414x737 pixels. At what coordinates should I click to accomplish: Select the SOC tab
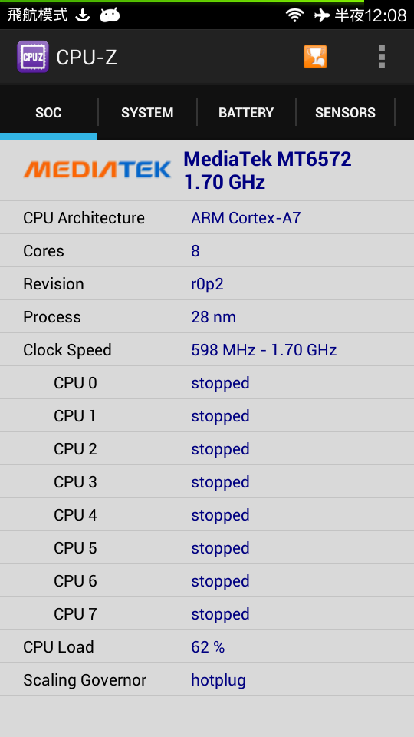pos(49,113)
